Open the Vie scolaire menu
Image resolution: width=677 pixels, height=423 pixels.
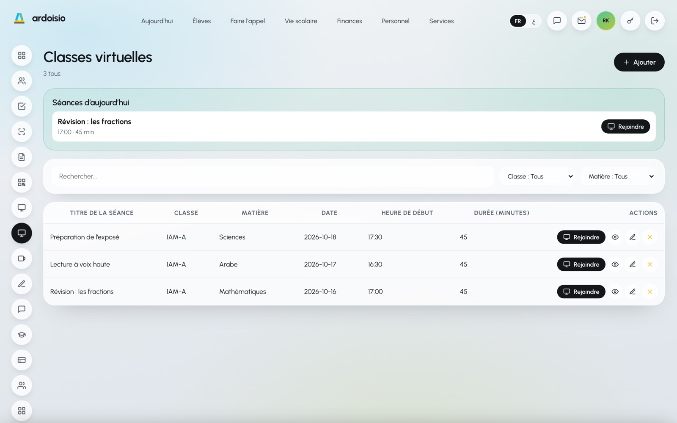(301, 21)
